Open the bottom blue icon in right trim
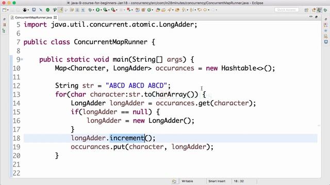 pos(326,42)
